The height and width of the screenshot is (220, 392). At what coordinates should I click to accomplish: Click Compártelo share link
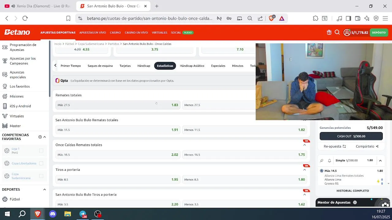pyautogui.click(x=367, y=146)
